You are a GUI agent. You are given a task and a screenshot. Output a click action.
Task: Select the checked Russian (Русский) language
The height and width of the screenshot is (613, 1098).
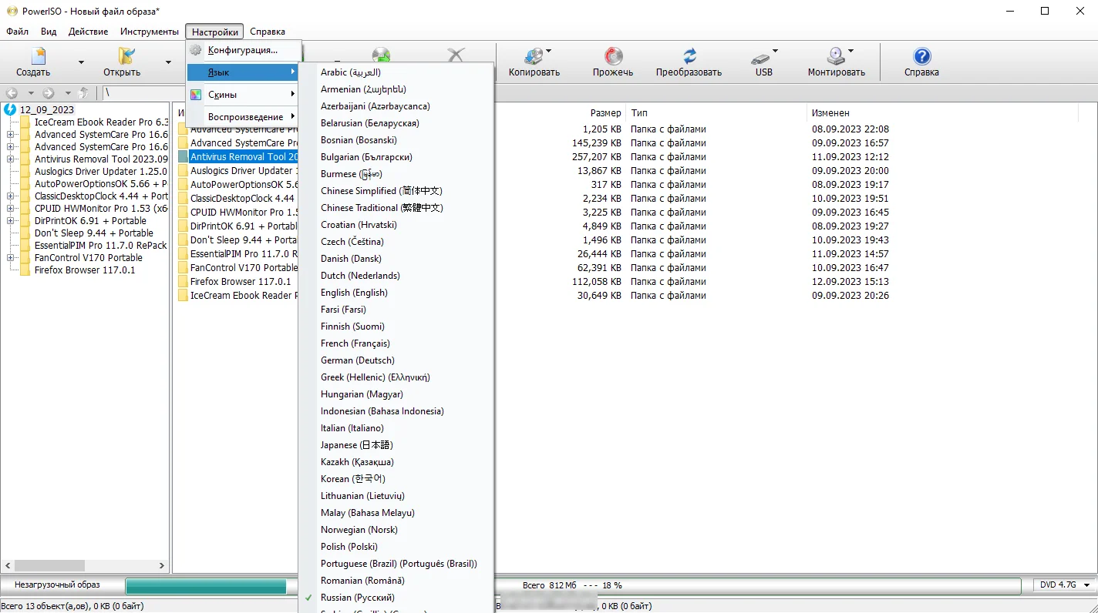357,598
